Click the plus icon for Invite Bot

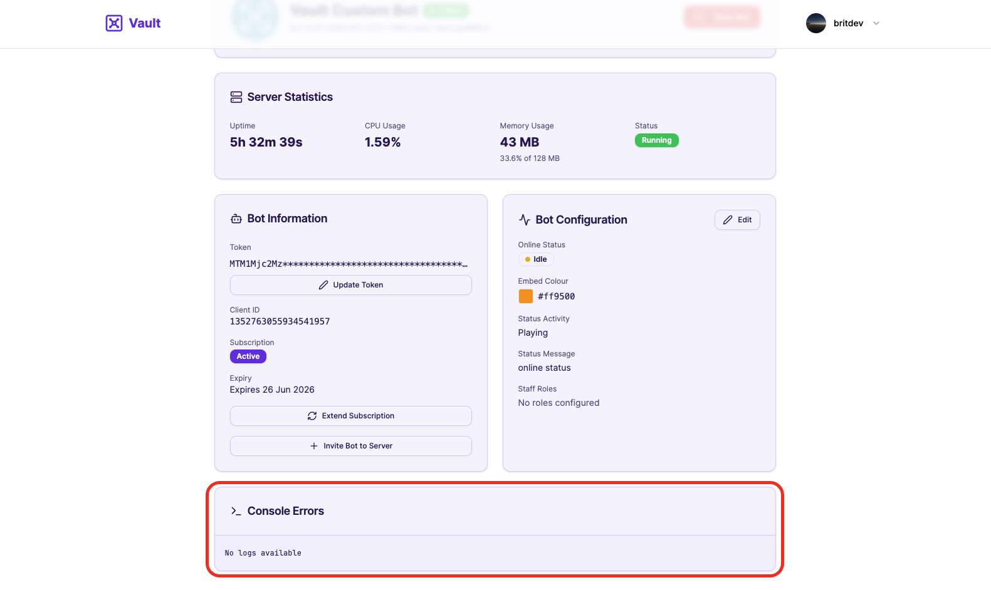[314, 446]
